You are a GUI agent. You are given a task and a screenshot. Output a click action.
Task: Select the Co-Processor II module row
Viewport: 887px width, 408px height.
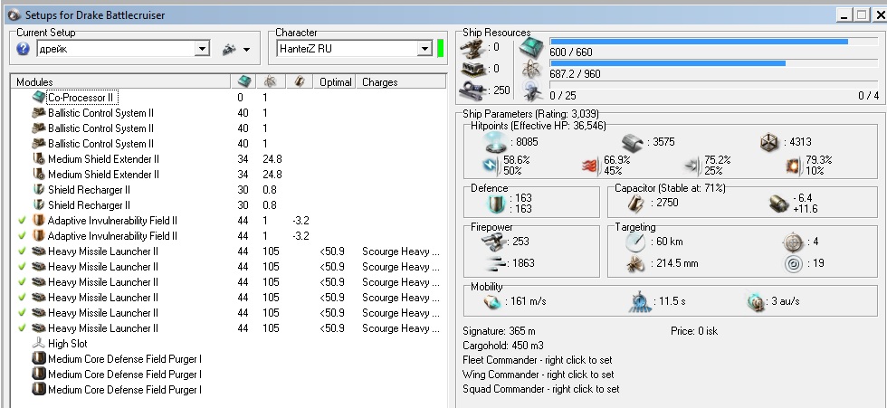pos(226,98)
